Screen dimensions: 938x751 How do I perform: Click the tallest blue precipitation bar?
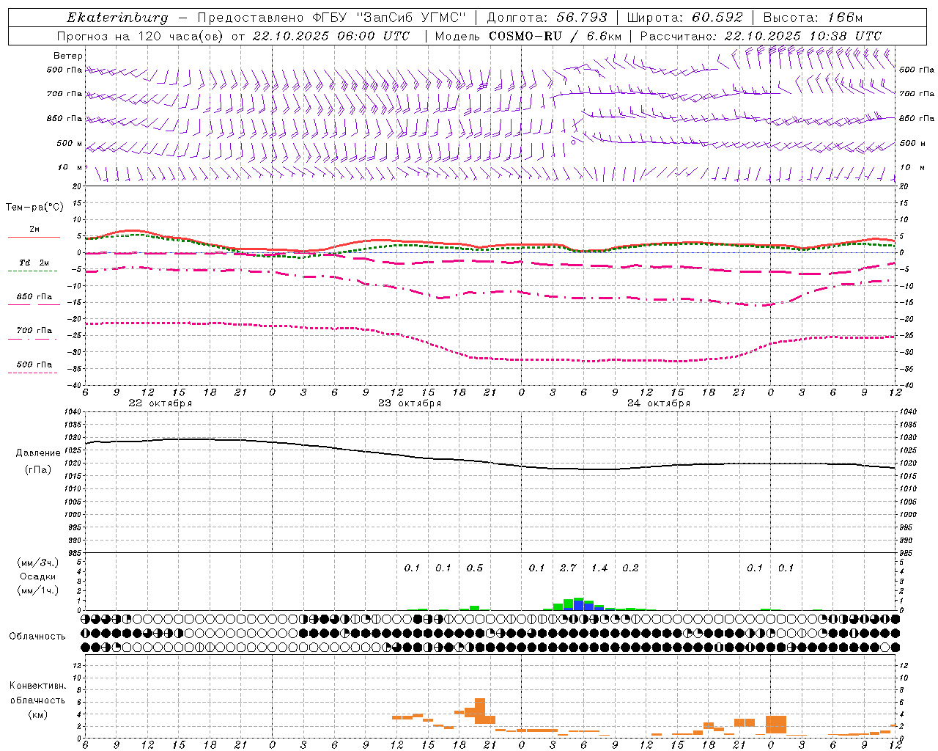click(x=579, y=605)
